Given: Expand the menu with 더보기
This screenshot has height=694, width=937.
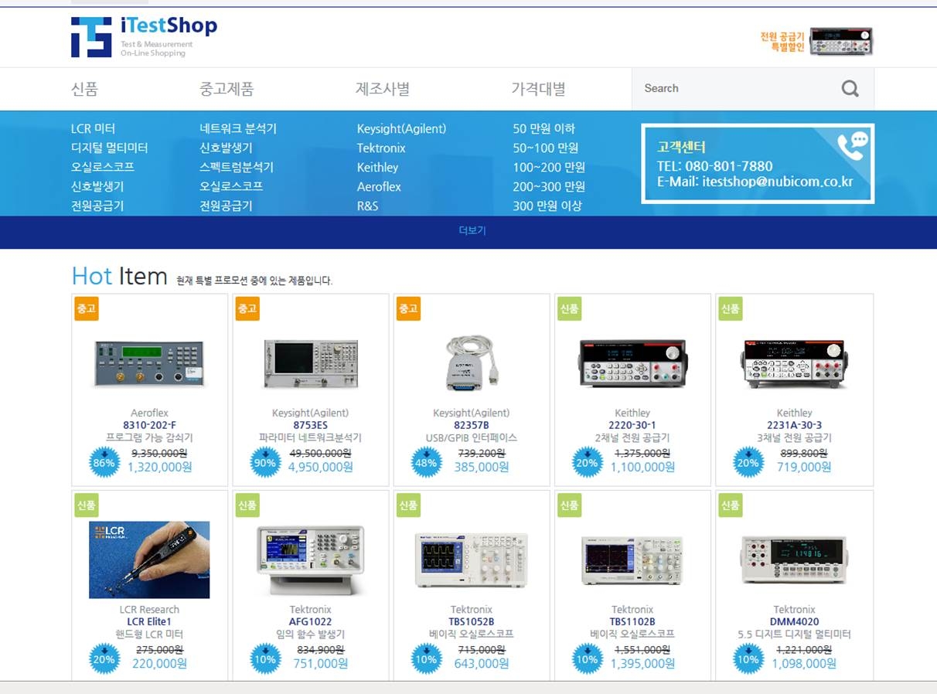Looking at the screenshot, I should [x=472, y=230].
